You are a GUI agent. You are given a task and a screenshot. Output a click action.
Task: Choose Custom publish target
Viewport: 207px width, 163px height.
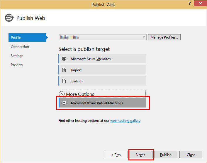click(102, 81)
